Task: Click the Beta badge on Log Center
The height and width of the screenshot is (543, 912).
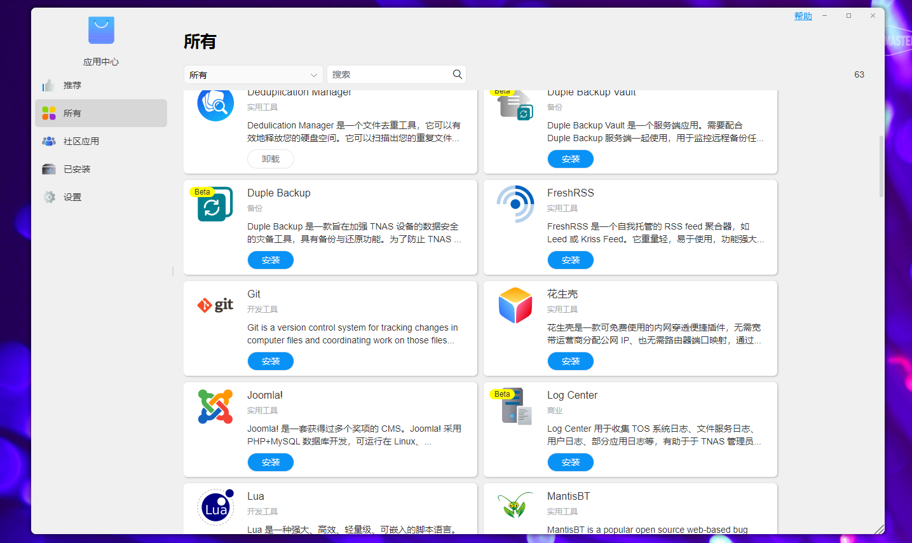Action: pyautogui.click(x=502, y=394)
